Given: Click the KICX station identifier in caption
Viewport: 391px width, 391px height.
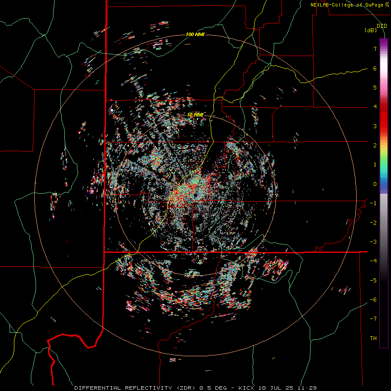Looking at the screenshot, I should point(246,388).
